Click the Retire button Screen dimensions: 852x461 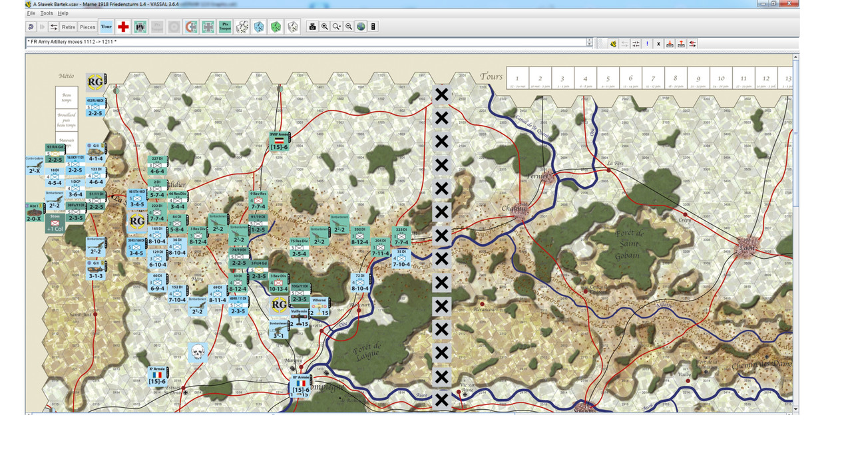coord(69,27)
